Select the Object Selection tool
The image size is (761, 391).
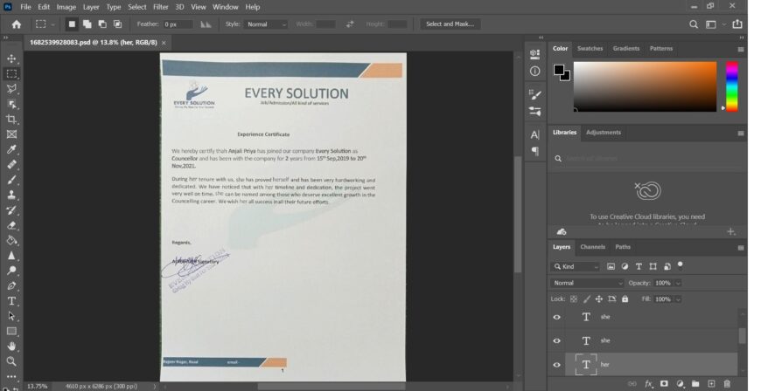click(x=11, y=104)
